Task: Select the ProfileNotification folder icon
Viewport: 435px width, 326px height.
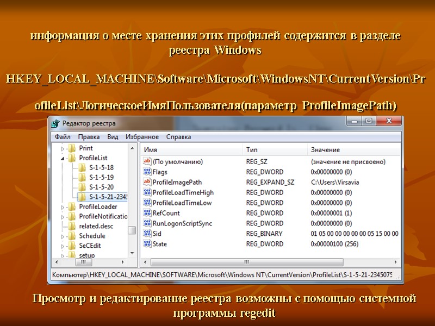Action: [x=72, y=216]
